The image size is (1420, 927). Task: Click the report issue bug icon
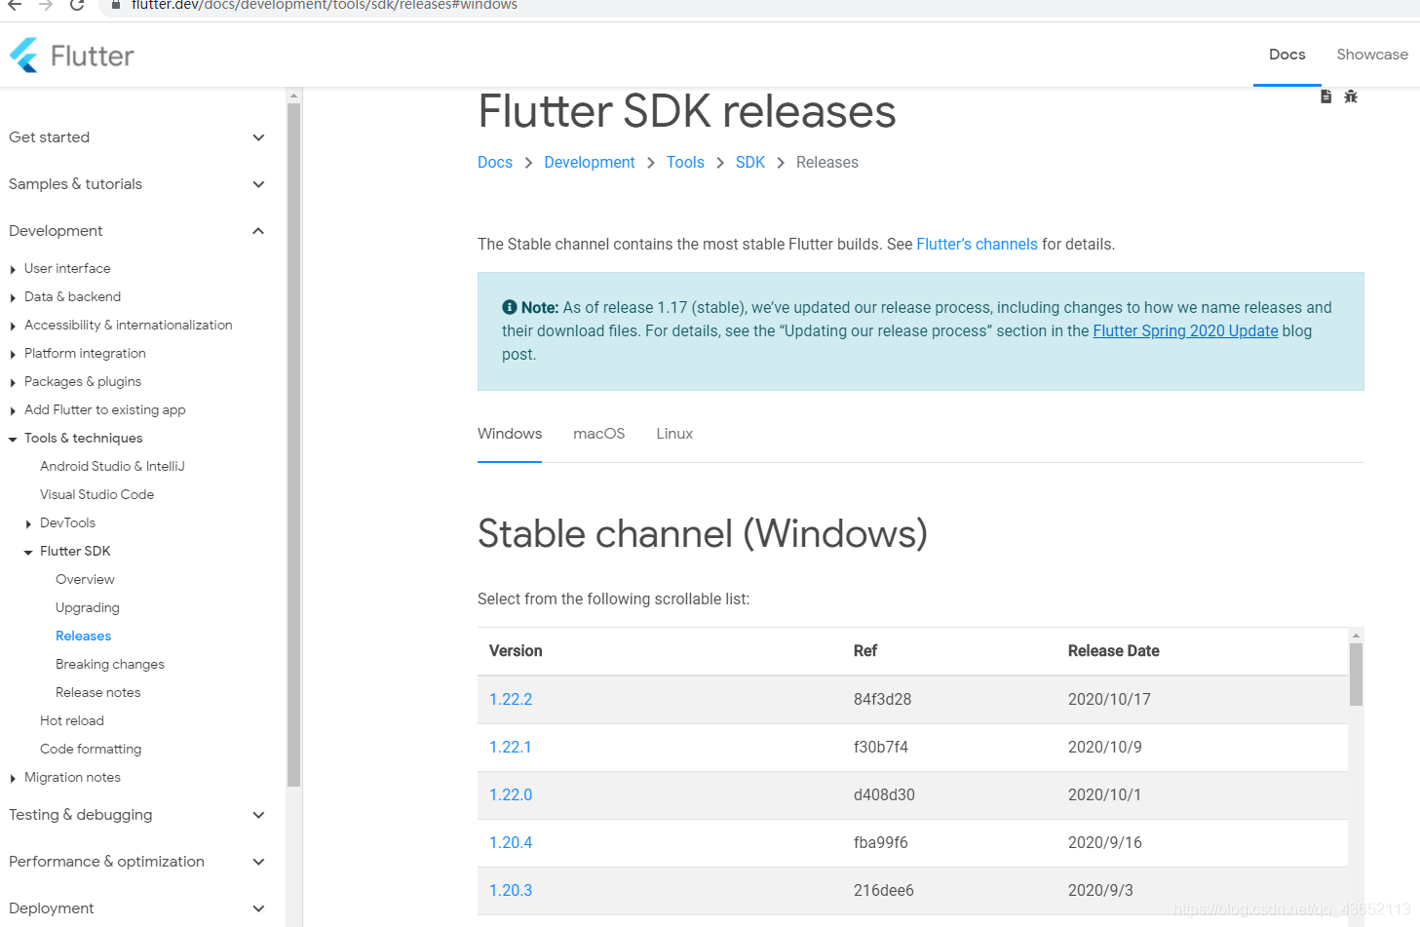[1351, 97]
